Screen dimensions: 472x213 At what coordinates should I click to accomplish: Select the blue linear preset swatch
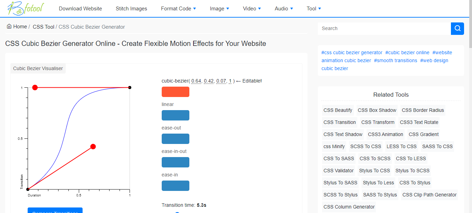point(176,115)
